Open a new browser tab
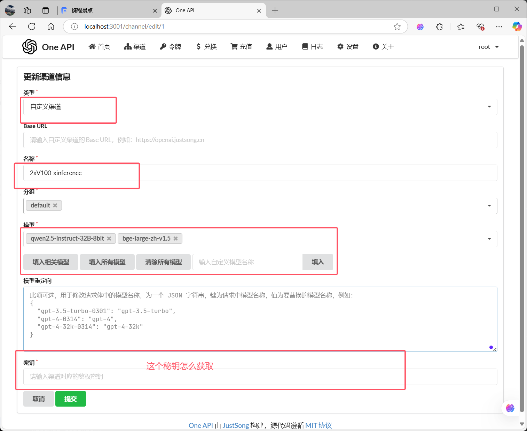Image resolution: width=527 pixels, height=431 pixels. click(x=275, y=10)
